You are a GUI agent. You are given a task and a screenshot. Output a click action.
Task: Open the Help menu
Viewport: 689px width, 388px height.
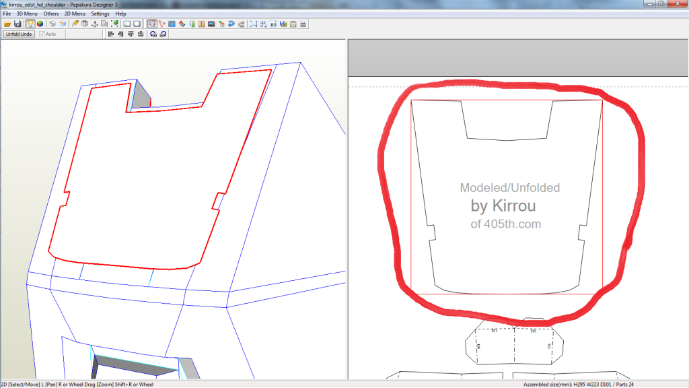121,13
